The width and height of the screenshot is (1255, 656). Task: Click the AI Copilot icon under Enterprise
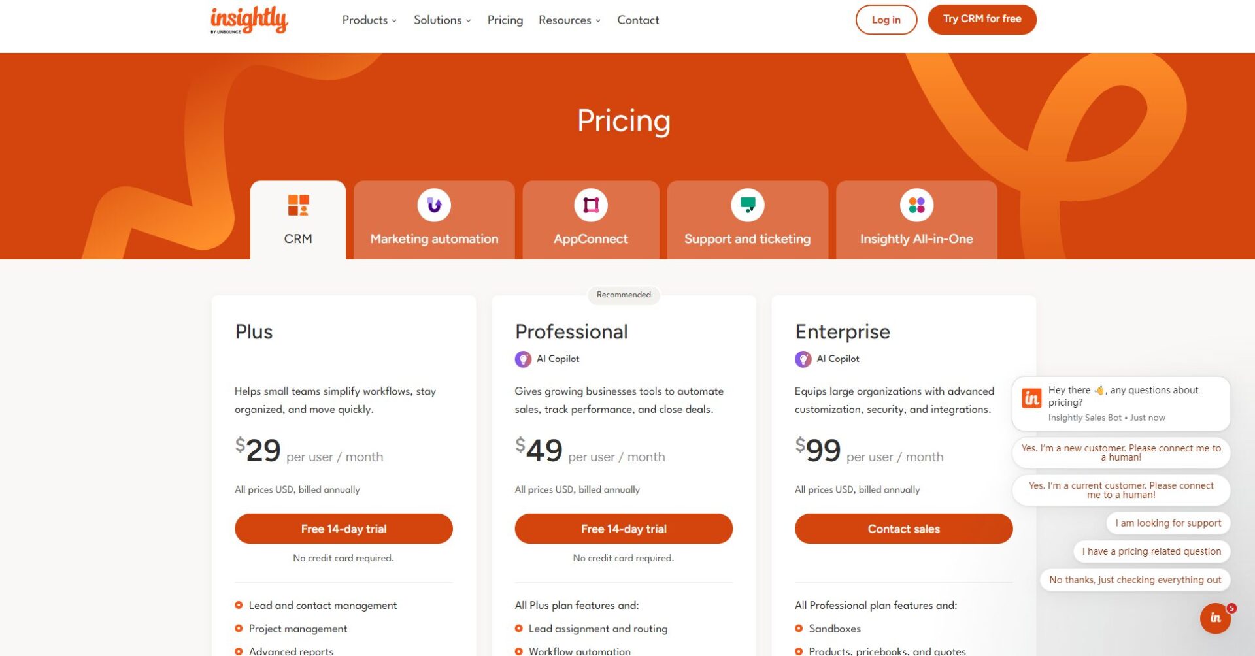coord(803,359)
